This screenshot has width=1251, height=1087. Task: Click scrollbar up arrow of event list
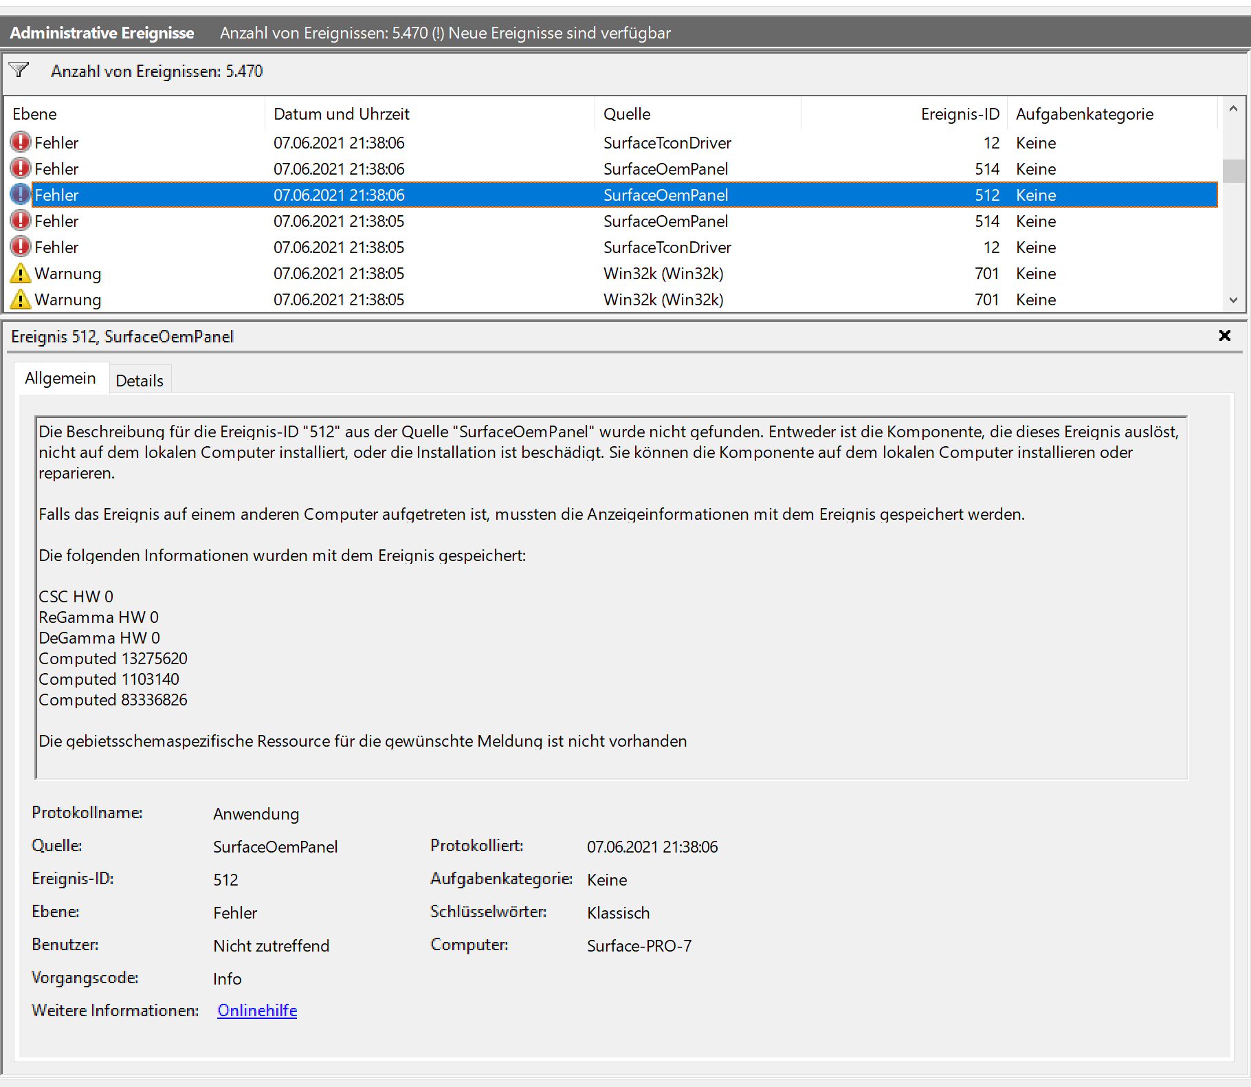click(1233, 109)
